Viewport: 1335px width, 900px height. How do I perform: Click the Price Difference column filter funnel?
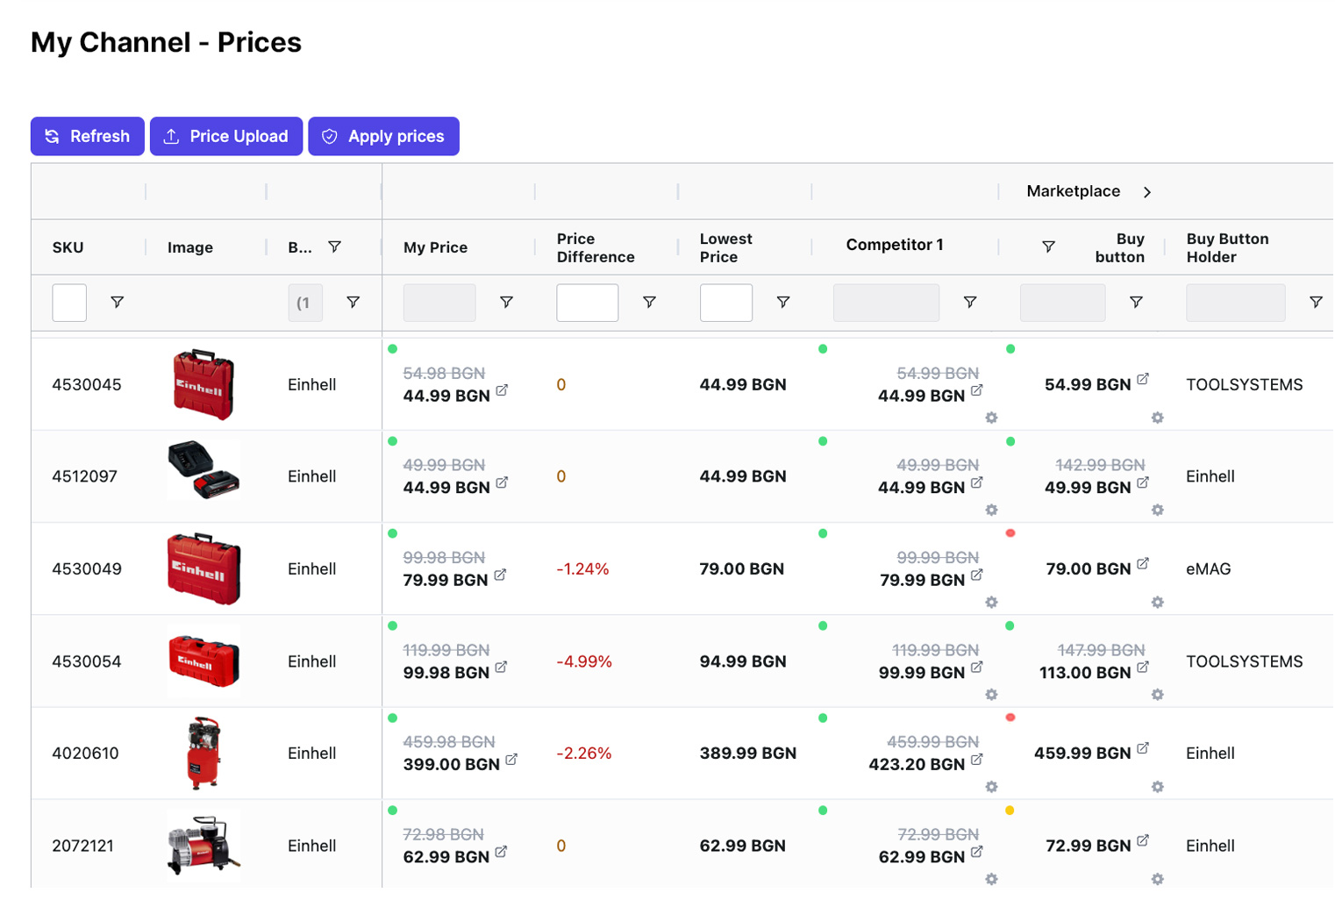[649, 302]
